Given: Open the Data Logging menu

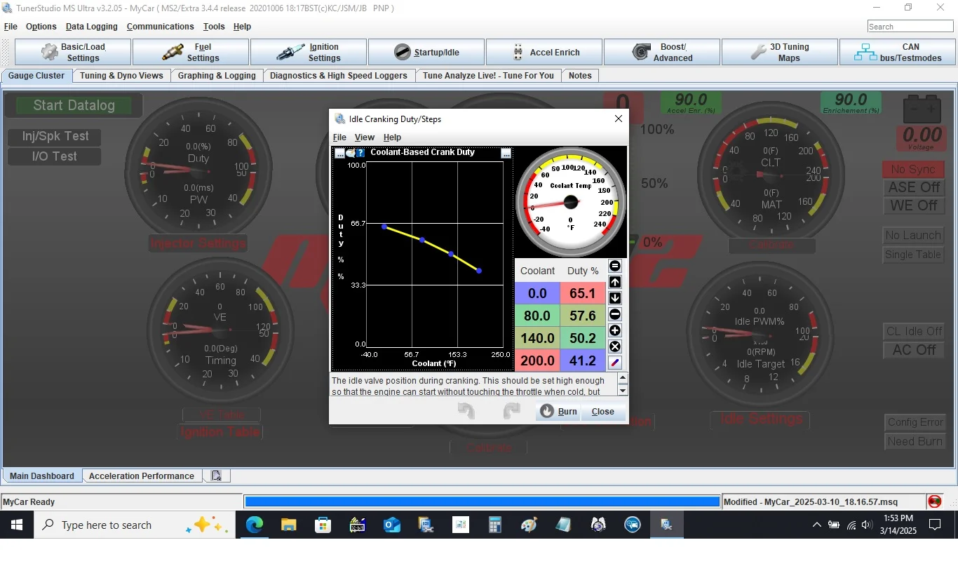Looking at the screenshot, I should pyautogui.click(x=92, y=27).
